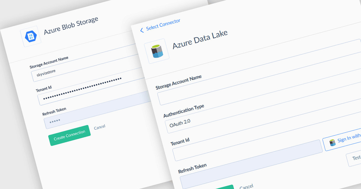The height and width of the screenshot is (189, 361).
Task: Click the Tenant Id label in Data Lake
Action: coord(180,141)
